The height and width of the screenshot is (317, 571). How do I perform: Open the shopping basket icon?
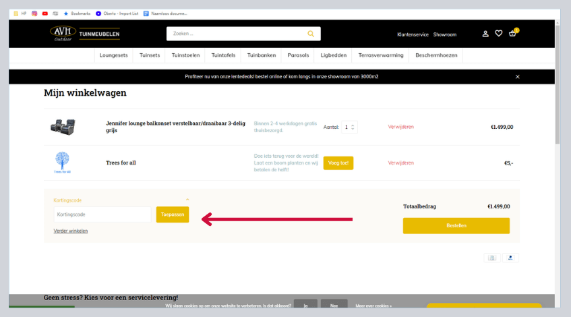click(x=513, y=34)
